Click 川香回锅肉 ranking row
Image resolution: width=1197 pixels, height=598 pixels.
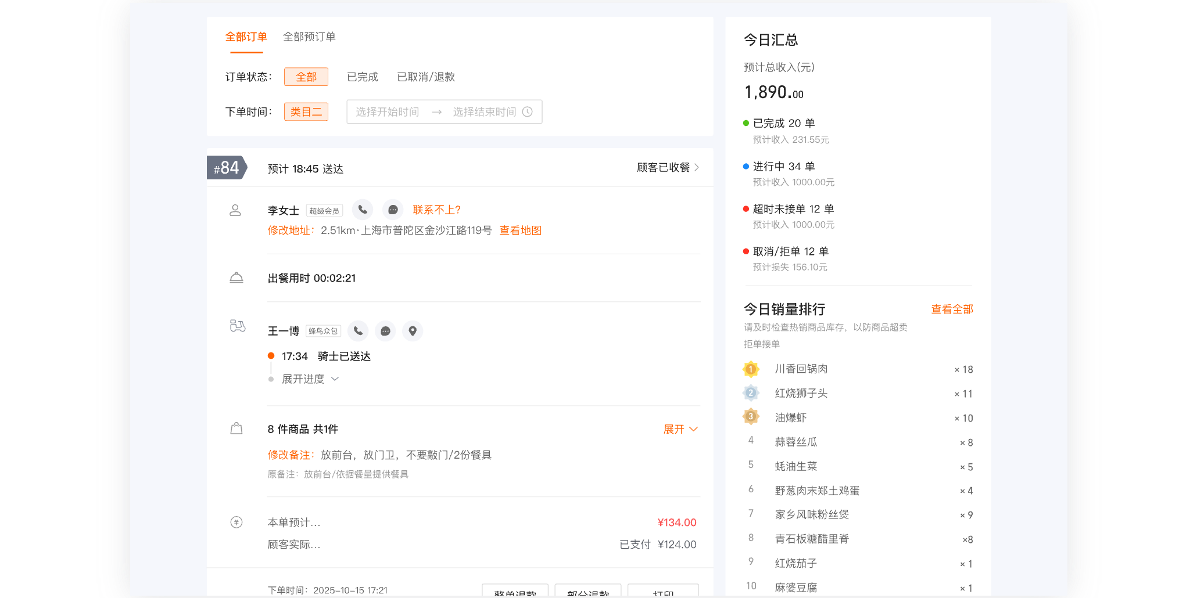pos(858,369)
